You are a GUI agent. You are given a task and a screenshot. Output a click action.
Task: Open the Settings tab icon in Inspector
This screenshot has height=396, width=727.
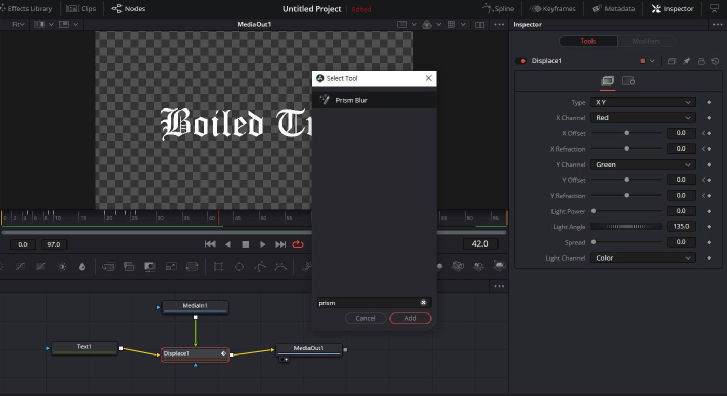[628, 81]
